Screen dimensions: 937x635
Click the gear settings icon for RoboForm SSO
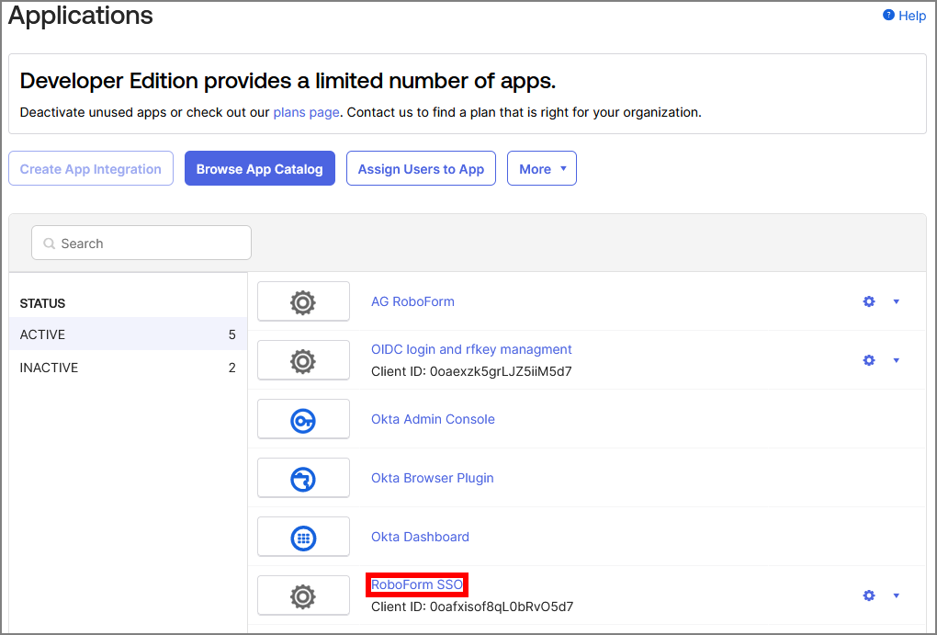pos(869,595)
